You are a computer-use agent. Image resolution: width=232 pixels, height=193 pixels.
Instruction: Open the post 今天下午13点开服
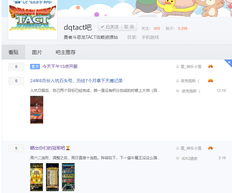click(x=60, y=66)
